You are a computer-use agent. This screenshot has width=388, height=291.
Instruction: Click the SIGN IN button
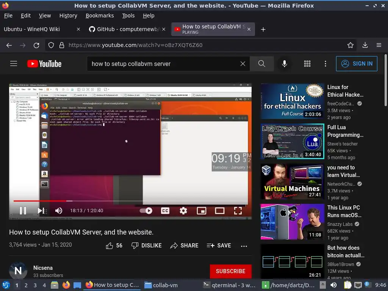357,64
